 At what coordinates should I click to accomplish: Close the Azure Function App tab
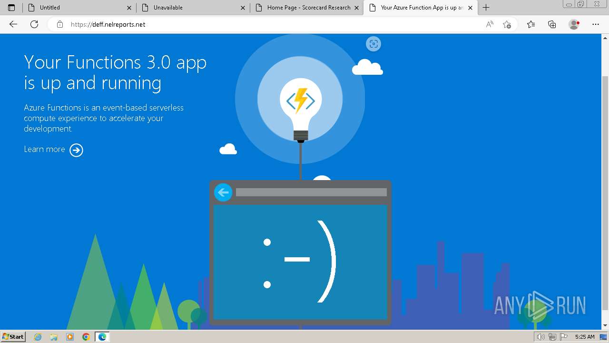click(470, 8)
